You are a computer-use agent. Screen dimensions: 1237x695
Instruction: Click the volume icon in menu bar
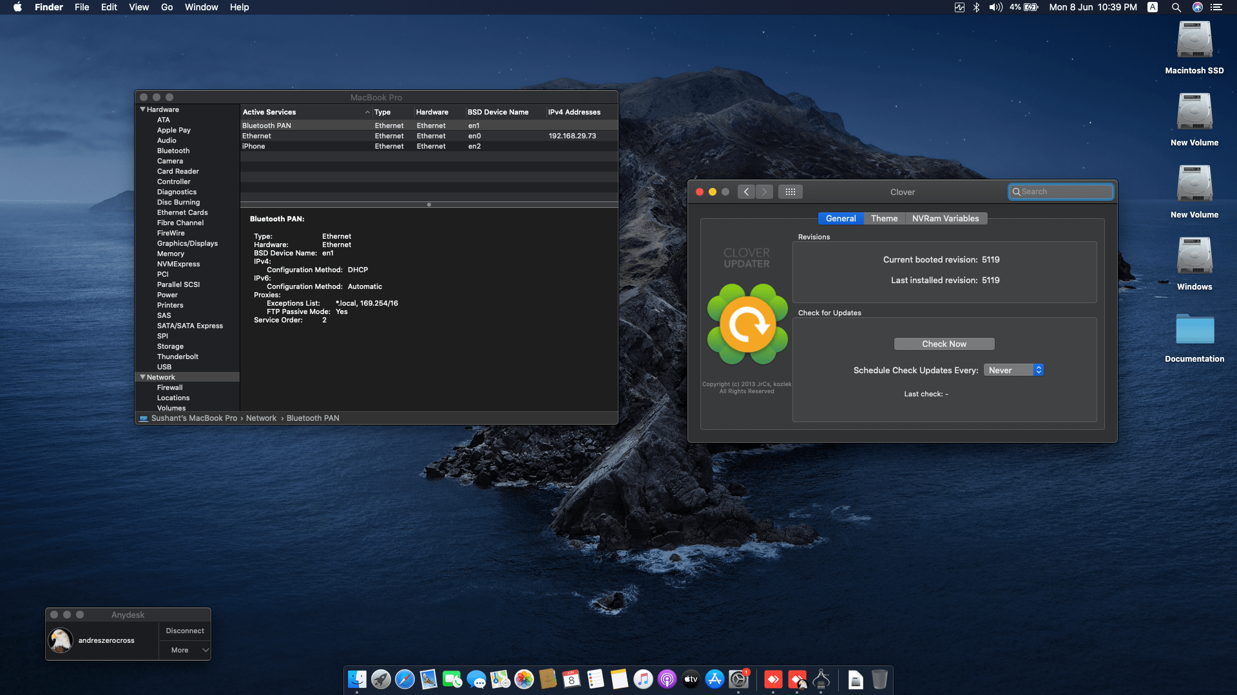(x=995, y=7)
